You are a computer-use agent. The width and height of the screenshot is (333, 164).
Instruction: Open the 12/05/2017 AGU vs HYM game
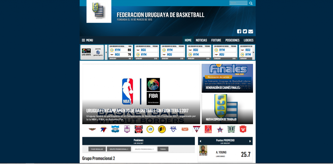(147, 52)
